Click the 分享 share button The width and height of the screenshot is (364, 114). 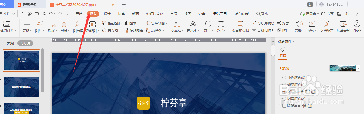(x=327, y=14)
